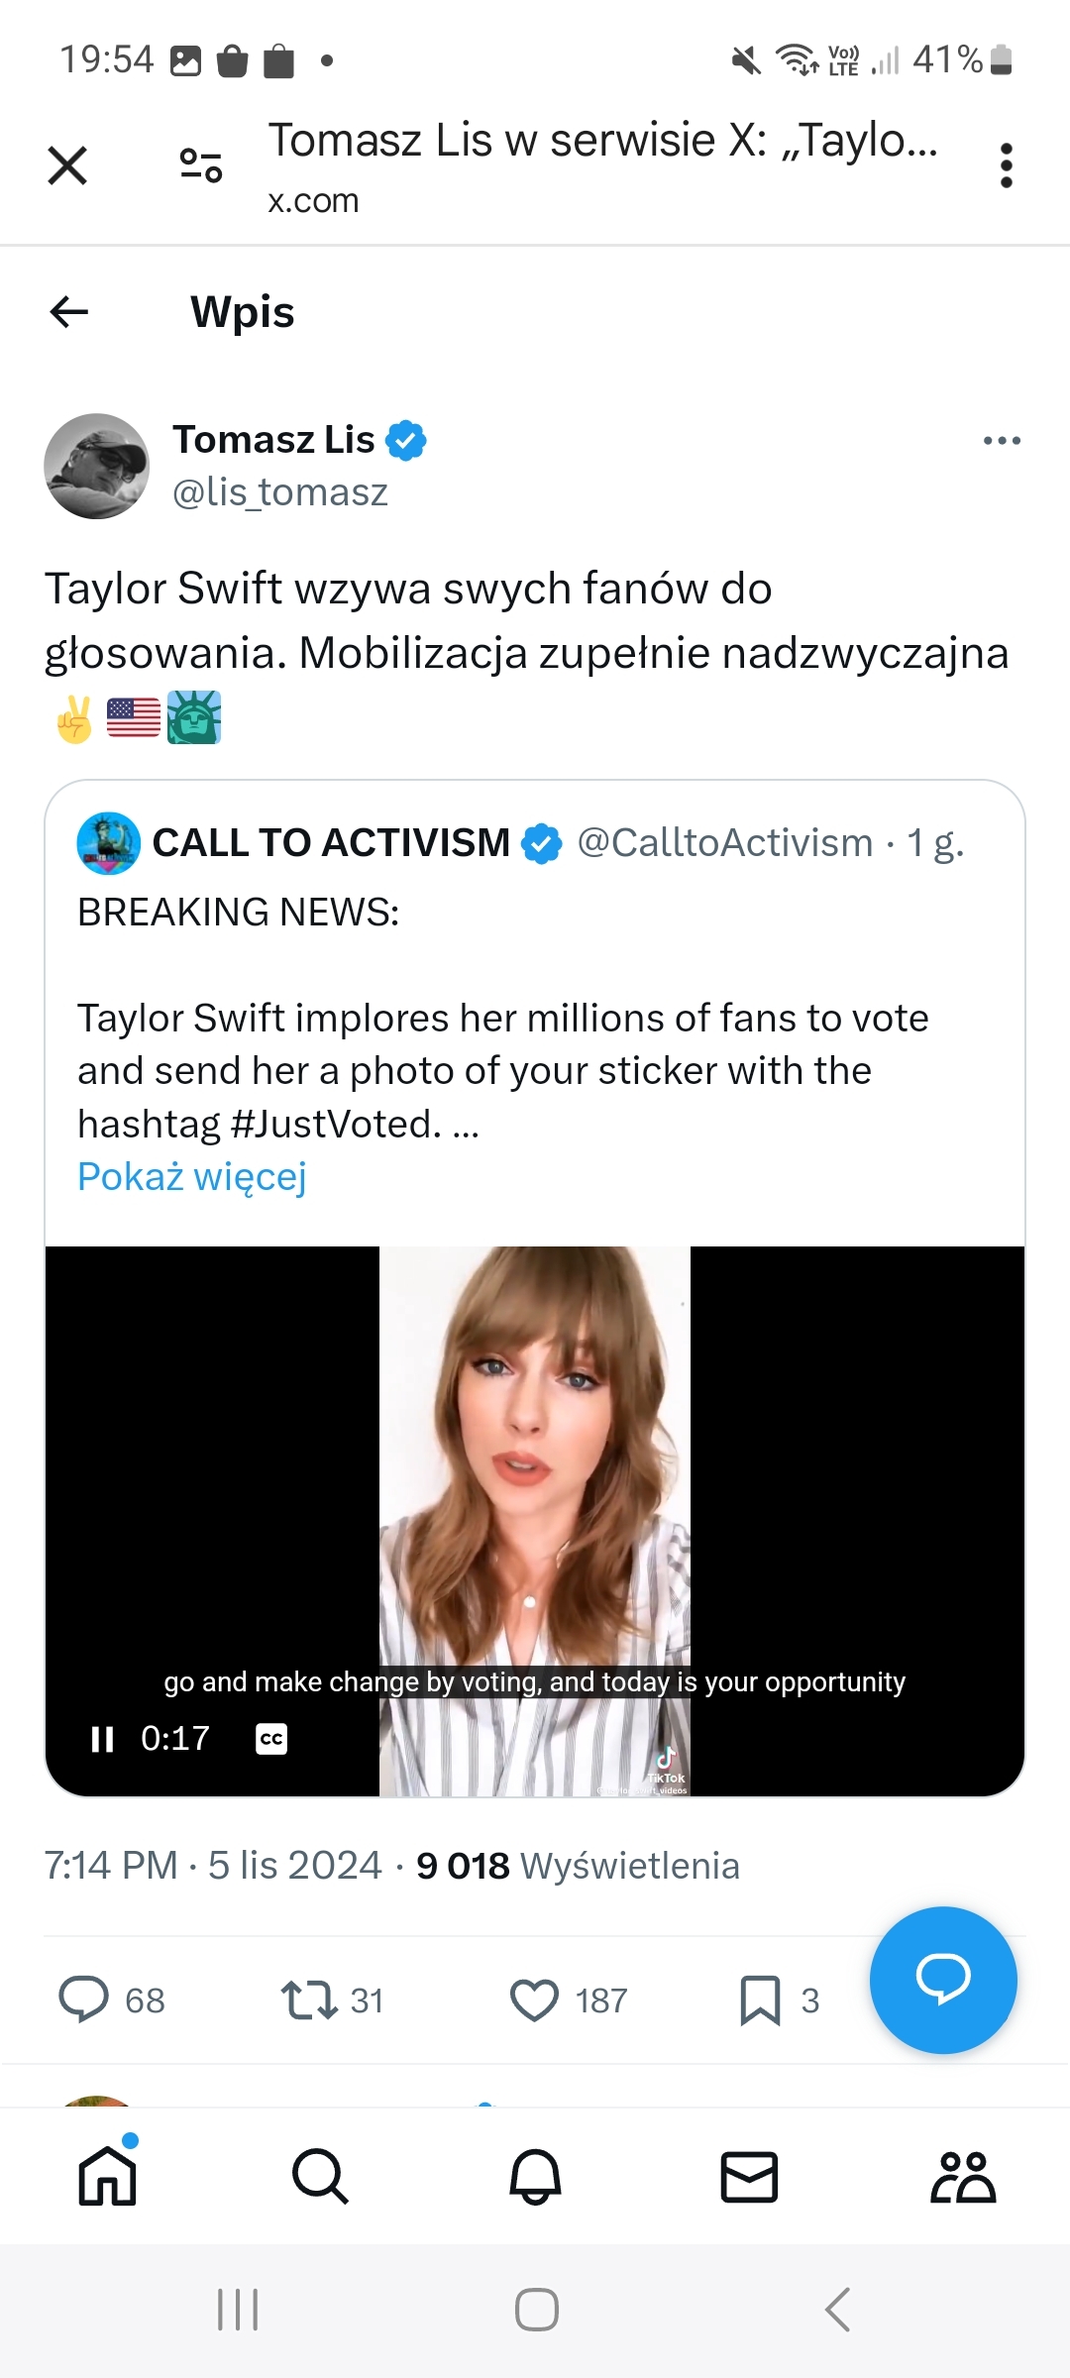Reply to the post via comment icon

coord(84,2000)
